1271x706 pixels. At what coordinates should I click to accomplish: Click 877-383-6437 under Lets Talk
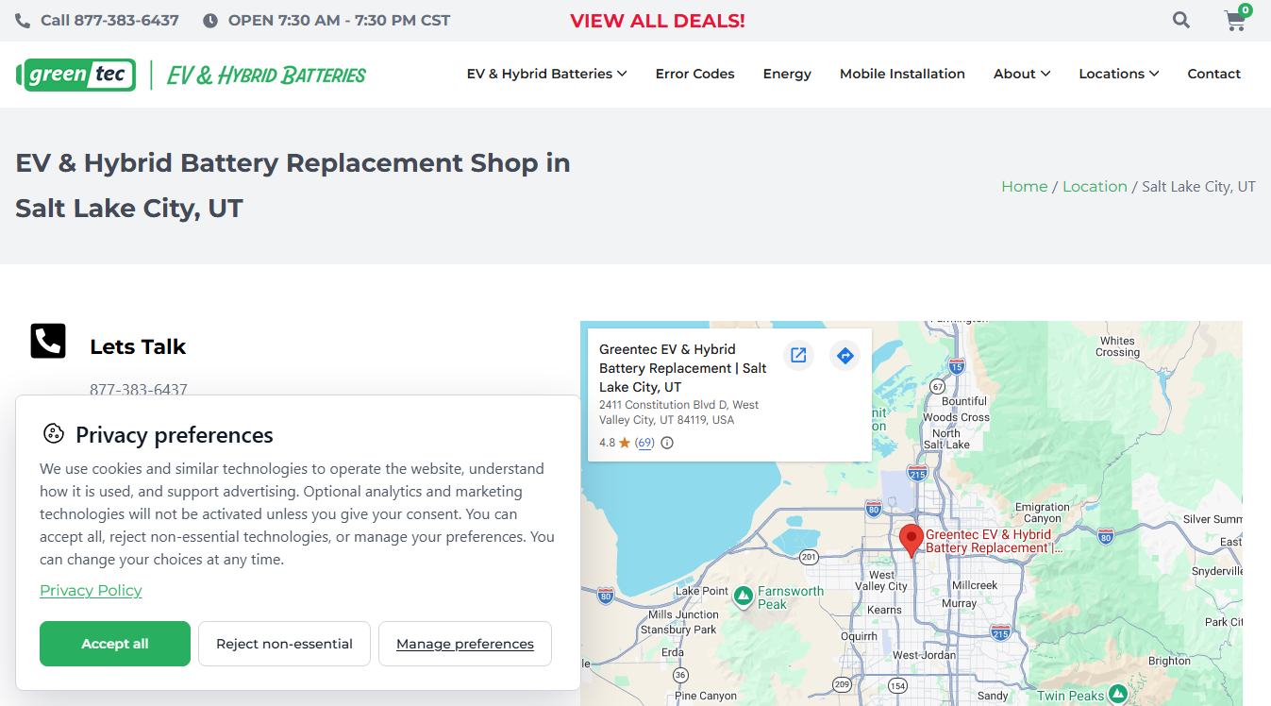[139, 389]
